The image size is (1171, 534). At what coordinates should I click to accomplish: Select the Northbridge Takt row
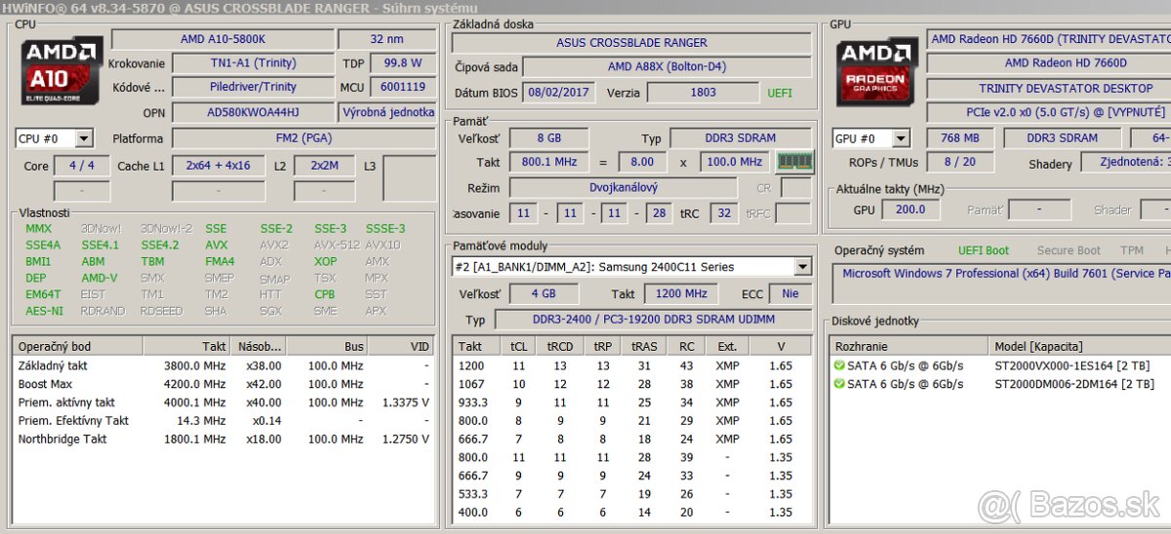pyautogui.click(x=223, y=439)
